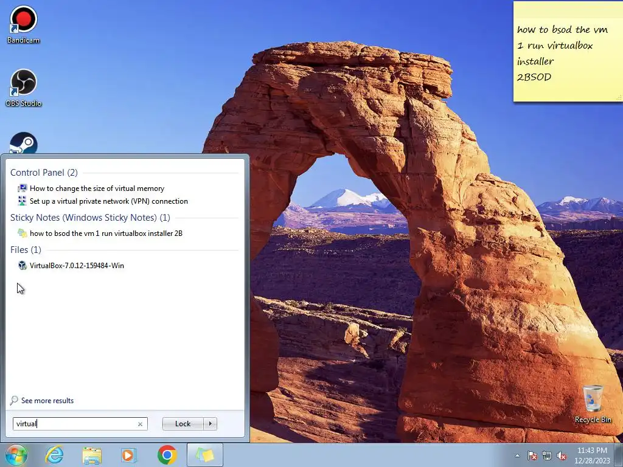623x467 pixels.
Task: Click the VPN connection result icon
Action: [23, 201]
